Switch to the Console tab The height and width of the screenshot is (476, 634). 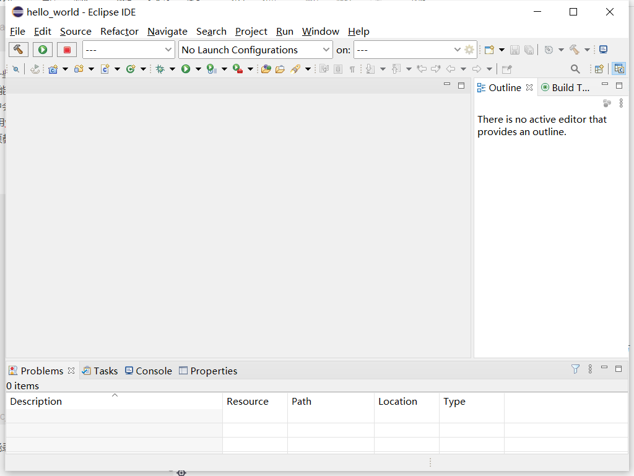tap(149, 371)
